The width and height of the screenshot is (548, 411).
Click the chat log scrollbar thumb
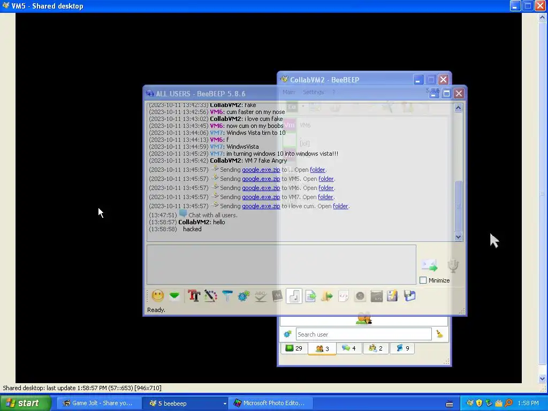[458, 206]
